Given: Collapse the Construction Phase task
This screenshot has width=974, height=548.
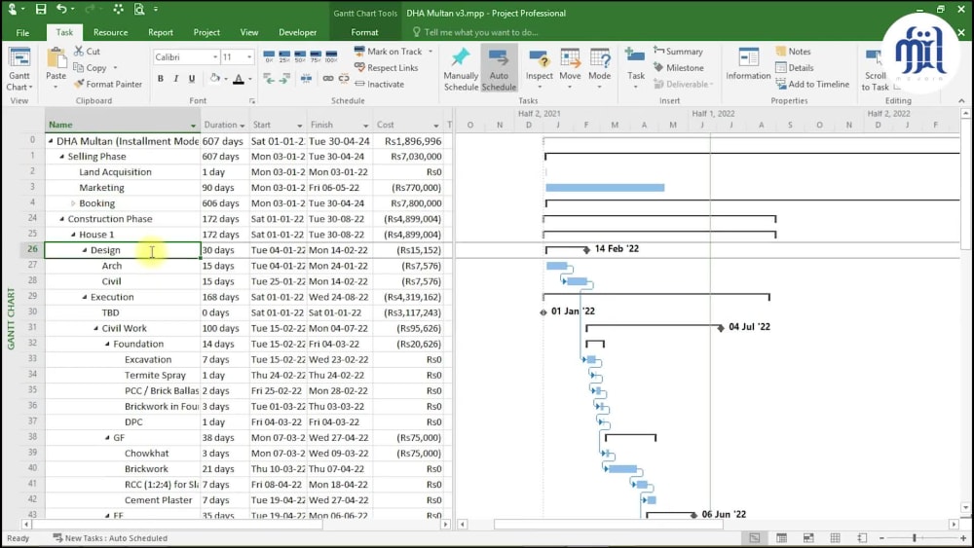Looking at the screenshot, I should [x=61, y=219].
